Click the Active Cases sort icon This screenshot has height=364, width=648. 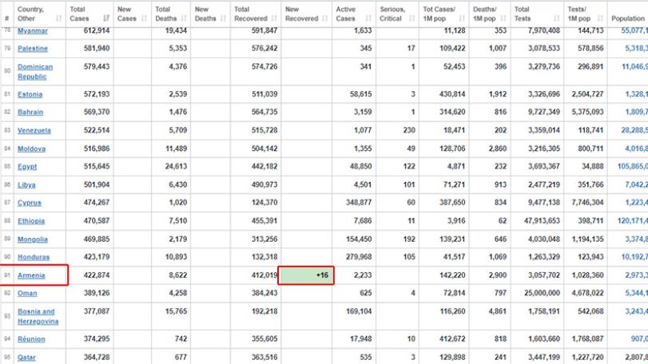[x=368, y=18]
